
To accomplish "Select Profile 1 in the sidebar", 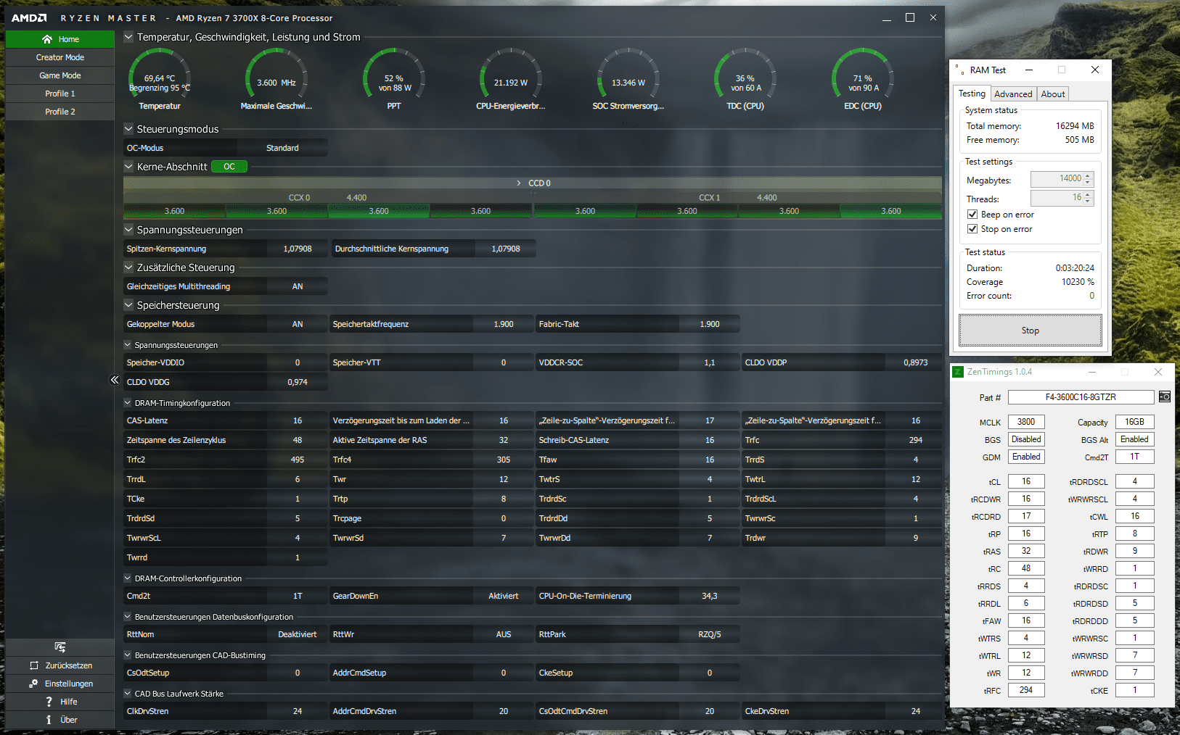I will click(x=60, y=94).
